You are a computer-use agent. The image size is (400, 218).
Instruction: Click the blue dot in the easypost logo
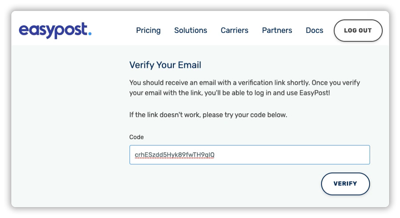(x=90, y=34)
